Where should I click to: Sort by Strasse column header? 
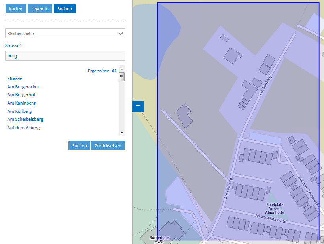pos(15,78)
